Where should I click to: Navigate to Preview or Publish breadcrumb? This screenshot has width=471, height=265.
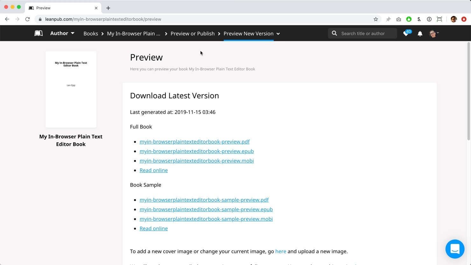pos(193,33)
